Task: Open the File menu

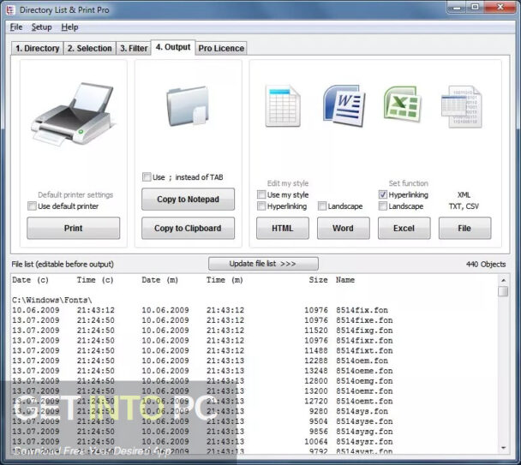Action: [16, 27]
